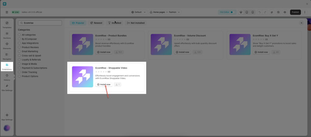This screenshot has width=311, height=137.
Task: Open the History panel in the sidebar
Action: [x=7, y=77]
